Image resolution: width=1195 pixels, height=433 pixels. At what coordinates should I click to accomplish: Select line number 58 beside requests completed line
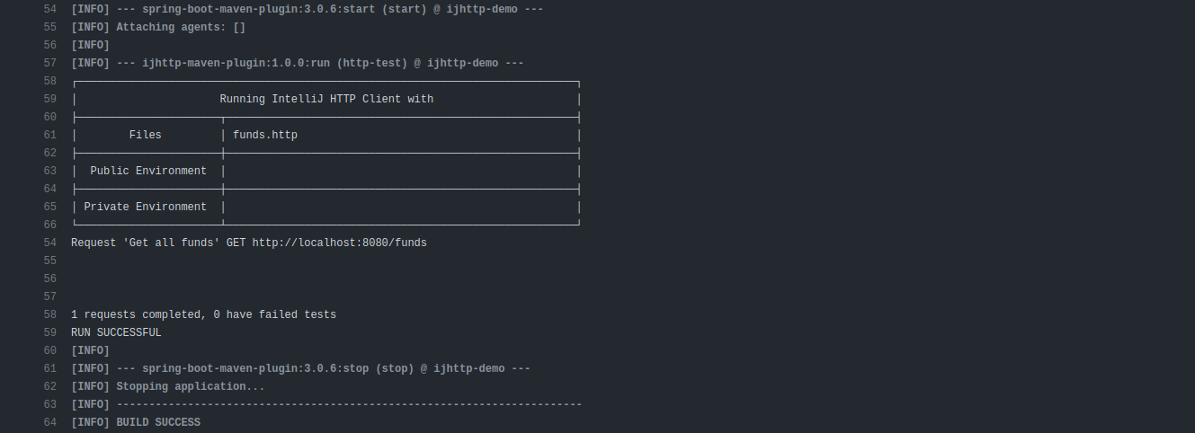(x=50, y=314)
